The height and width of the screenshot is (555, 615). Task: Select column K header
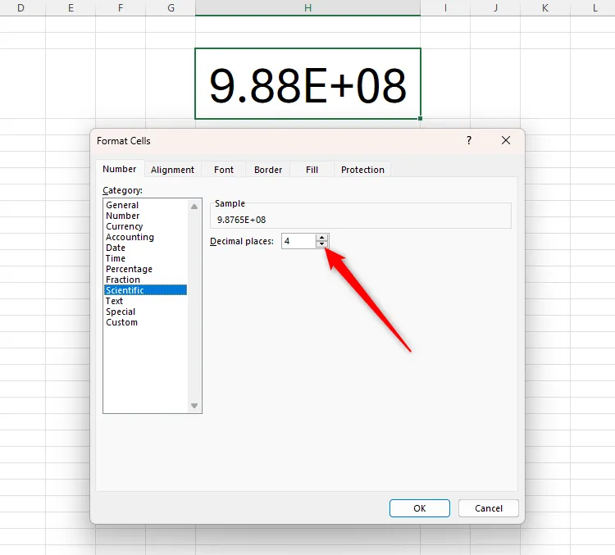point(545,8)
